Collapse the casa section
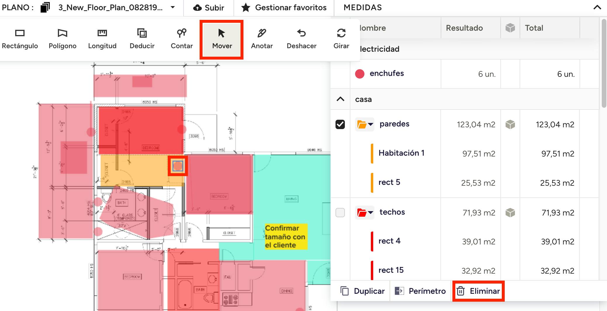Screen dimensions: 607x311 (x=340, y=99)
